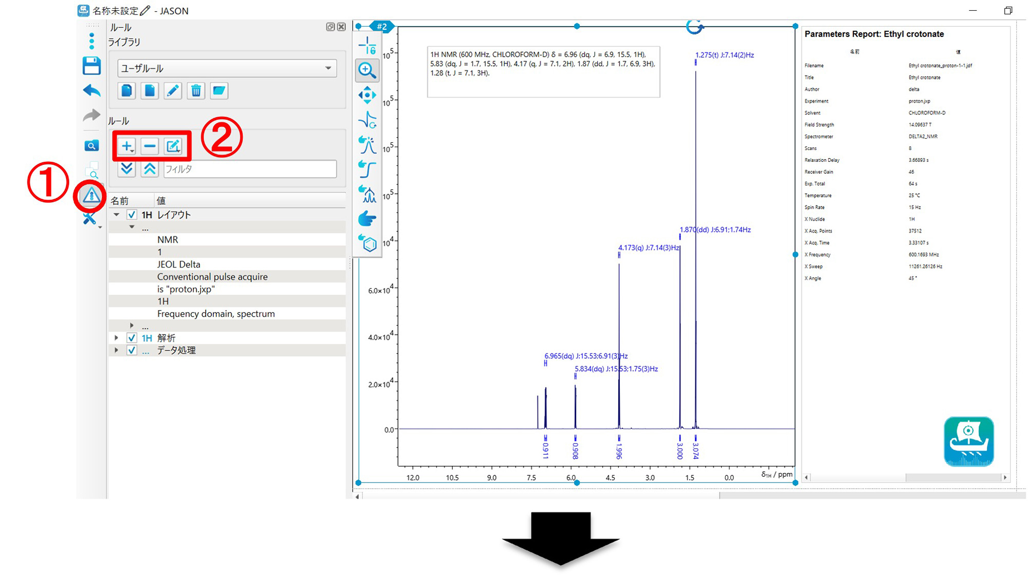Expand the 1H 解析 tree node
The image size is (1028, 577).
(x=117, y=338)
